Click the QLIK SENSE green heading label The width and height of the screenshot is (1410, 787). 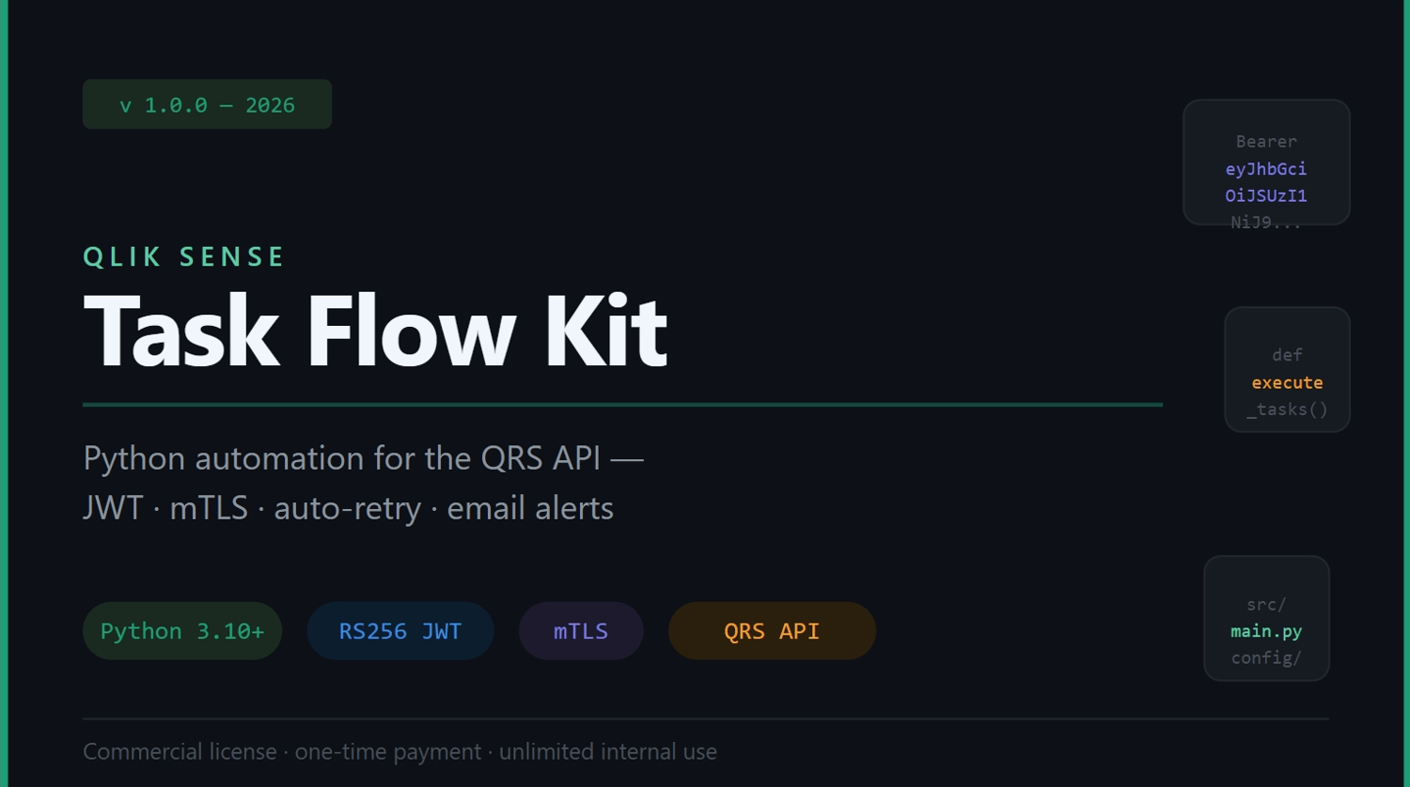pyautogui.click(x=184, y=257)
